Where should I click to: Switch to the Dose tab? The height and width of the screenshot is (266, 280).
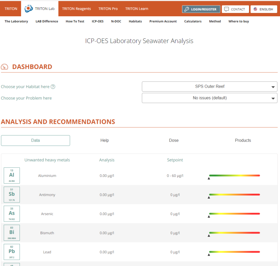[174, 140]
